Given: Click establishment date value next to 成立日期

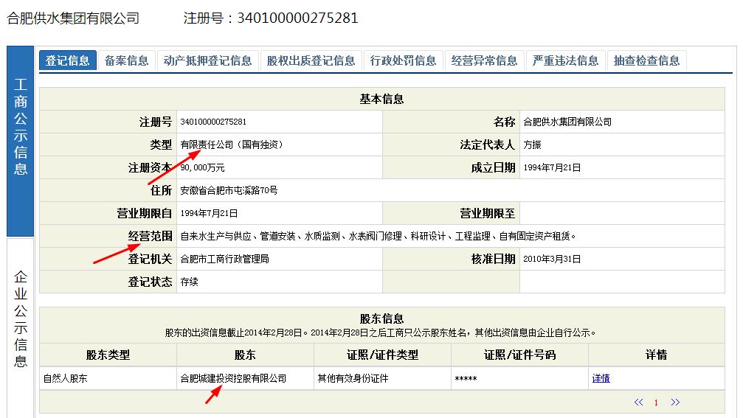Looking at the screenshot, I should pyautogui.click(x=552, y=167).
